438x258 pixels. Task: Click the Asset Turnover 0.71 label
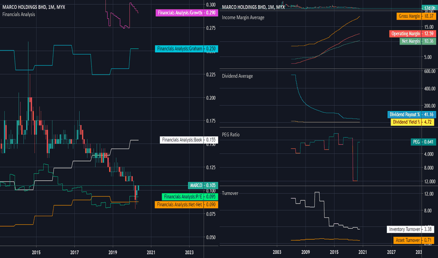tap(414, 240)
